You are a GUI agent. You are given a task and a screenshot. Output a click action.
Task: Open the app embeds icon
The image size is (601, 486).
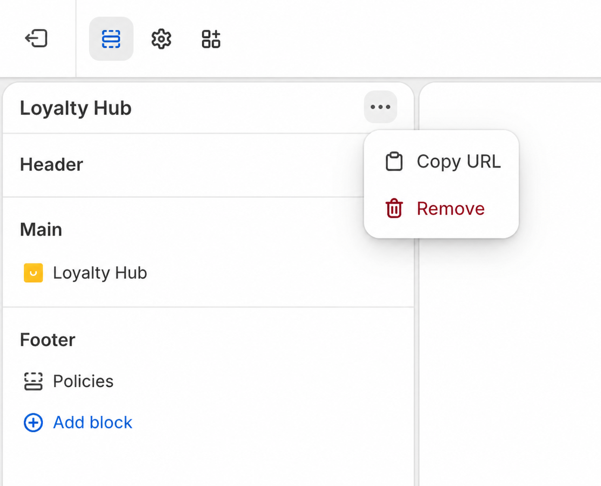pyautogui.click(x=211, y=39)
